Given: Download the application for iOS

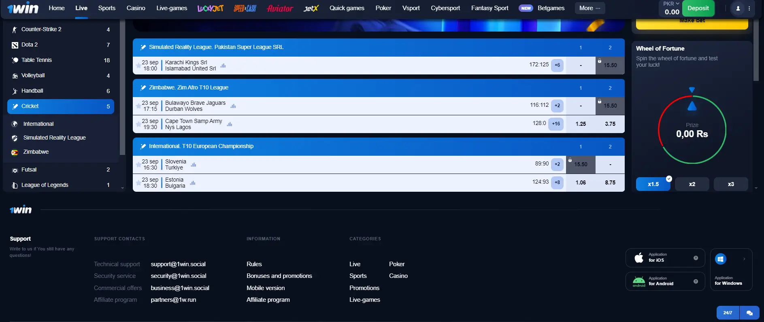Looking at the screenshot, I should [665, 258].
